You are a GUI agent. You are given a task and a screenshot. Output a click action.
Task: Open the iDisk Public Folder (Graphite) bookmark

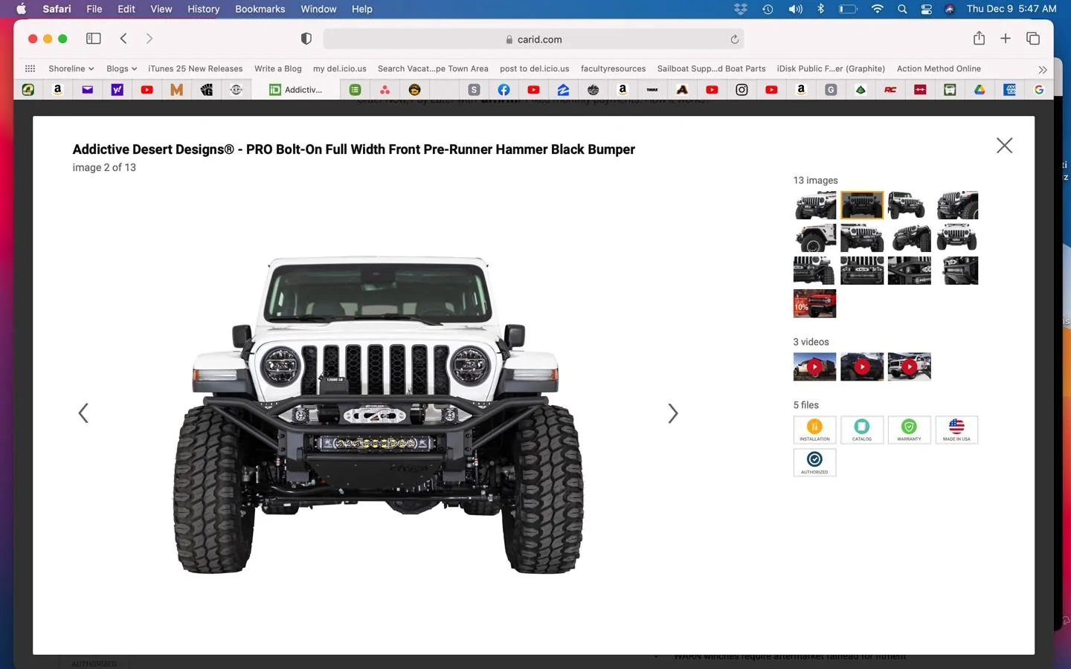coord(831,68)
